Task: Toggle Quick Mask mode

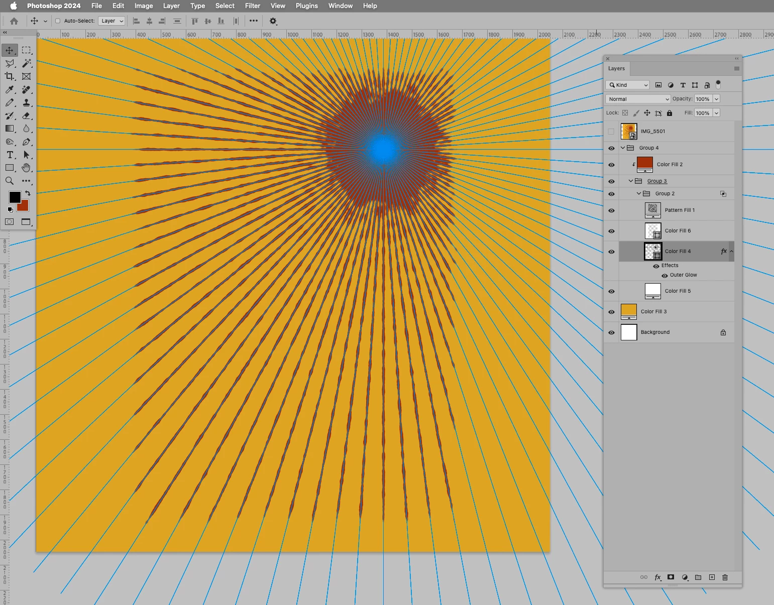Action: click(10, 222)
